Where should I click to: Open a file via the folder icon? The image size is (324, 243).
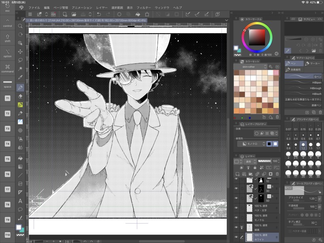74,14
